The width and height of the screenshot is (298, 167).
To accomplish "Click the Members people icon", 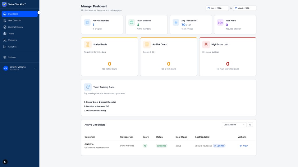I will pos(5,40).
